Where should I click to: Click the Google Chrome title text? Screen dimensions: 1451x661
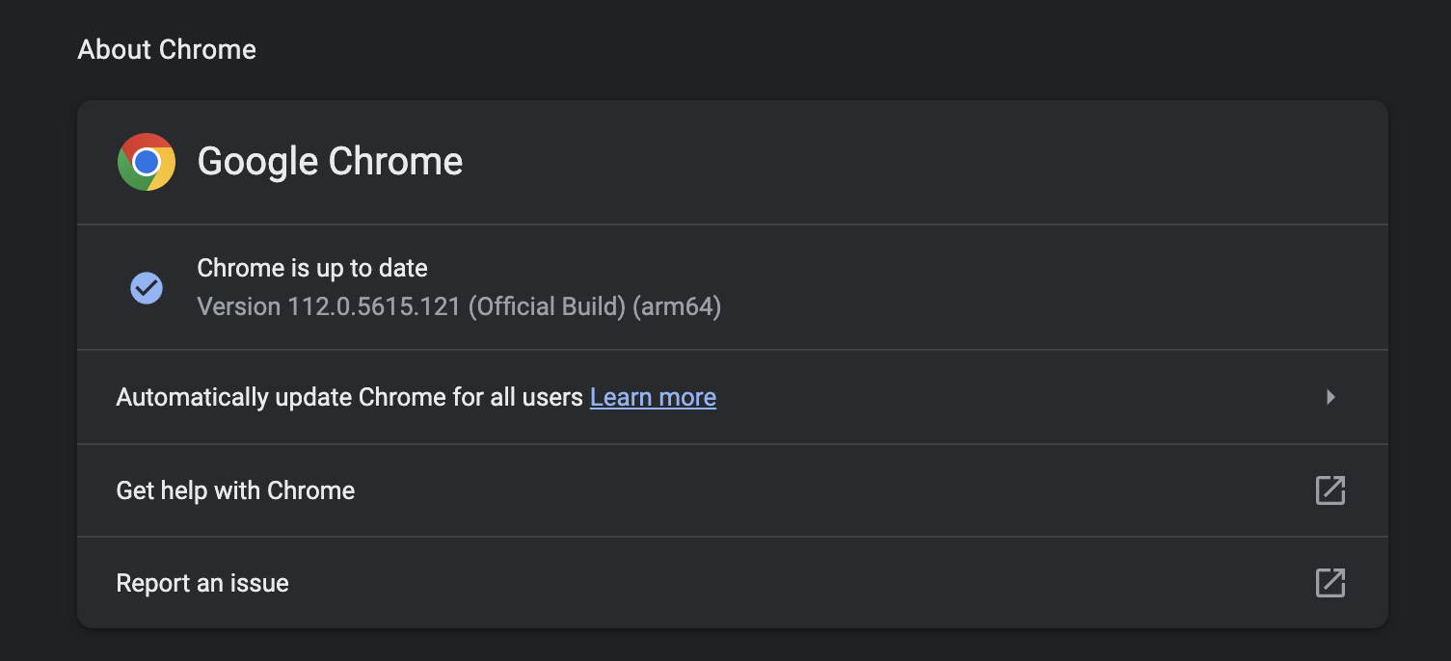330,162
